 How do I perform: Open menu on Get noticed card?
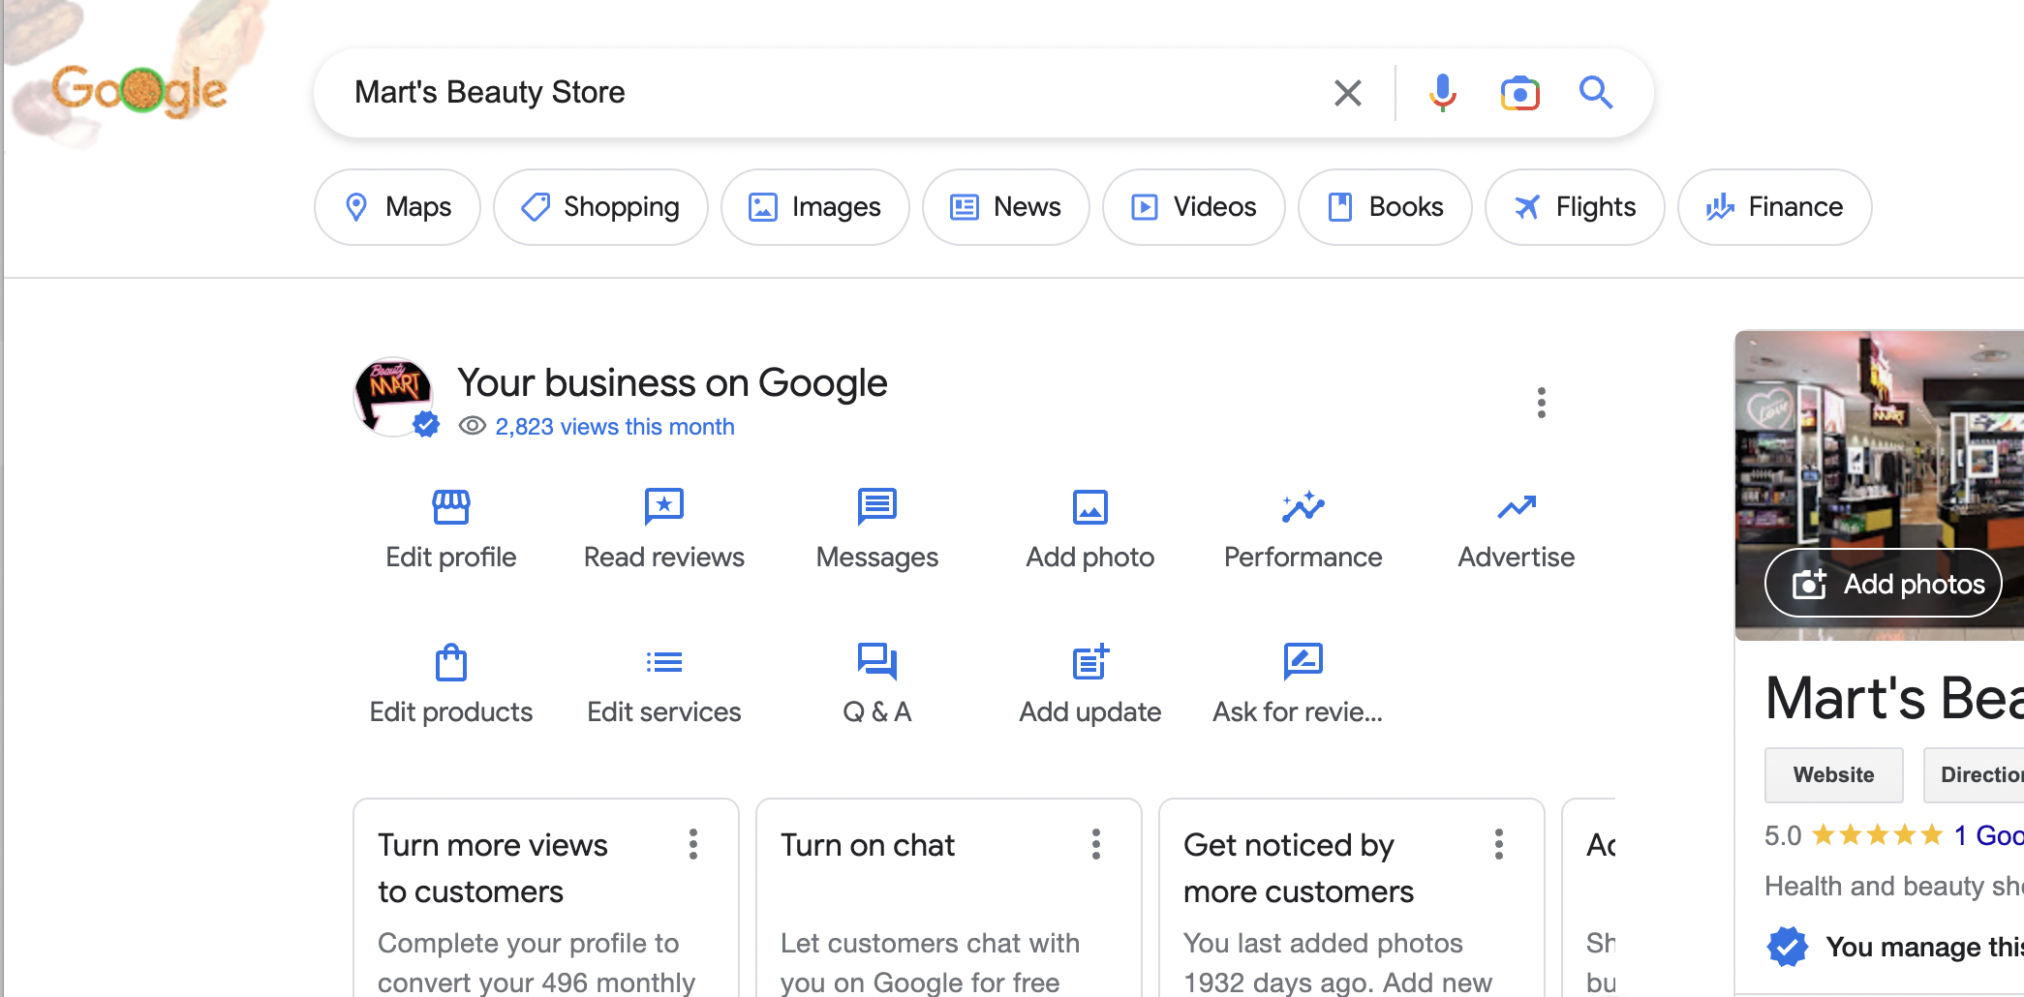coord(1499,844)
